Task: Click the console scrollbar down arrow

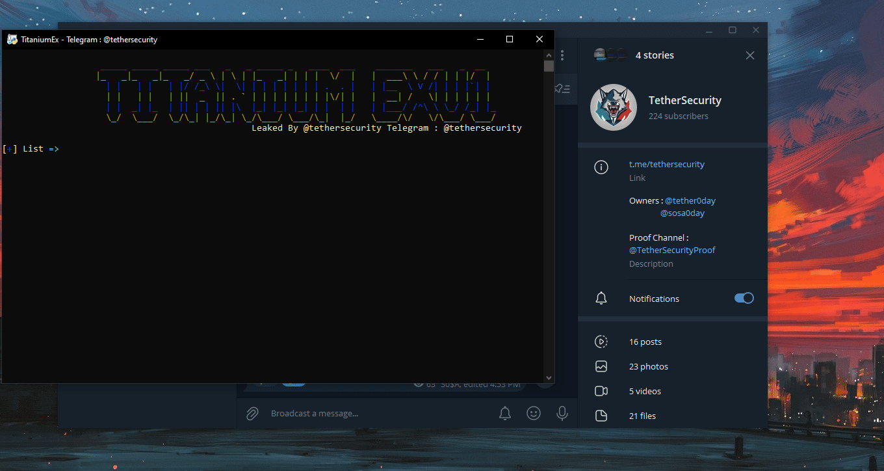Action: [549, 377]
